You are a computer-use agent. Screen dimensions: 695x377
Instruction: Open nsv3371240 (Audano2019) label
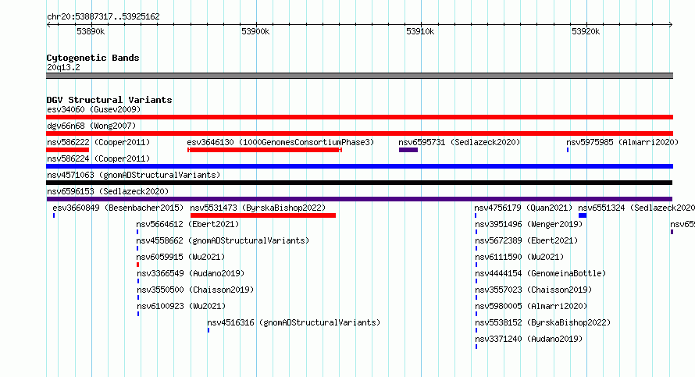[x=529, y=339]
